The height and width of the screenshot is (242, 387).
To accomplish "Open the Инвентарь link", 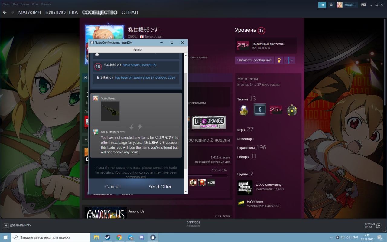I will 246,139.
